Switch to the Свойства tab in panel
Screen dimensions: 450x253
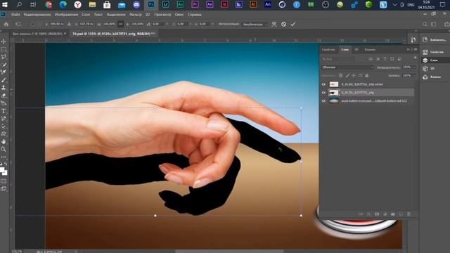tap(328, 50)
